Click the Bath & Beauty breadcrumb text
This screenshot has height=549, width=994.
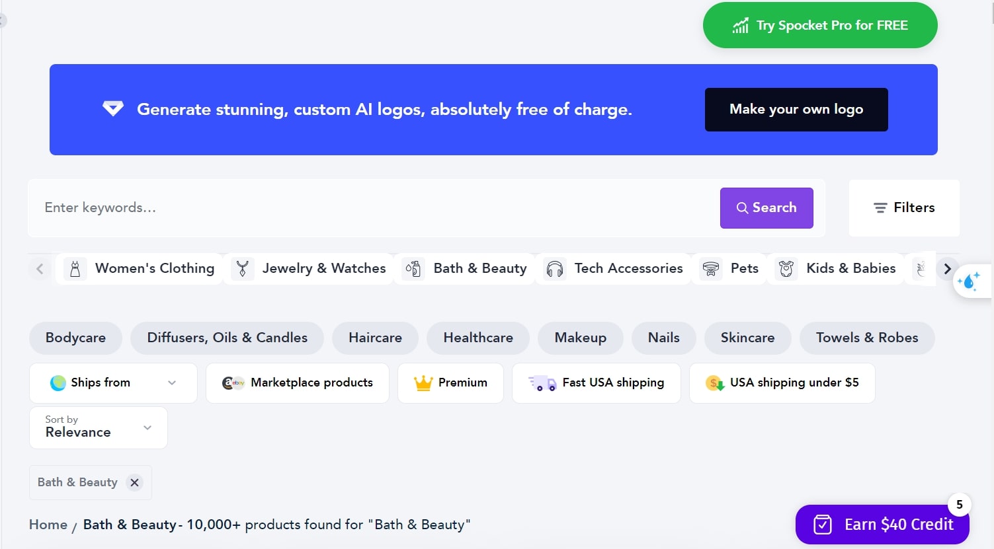click(x=130, y=525)
